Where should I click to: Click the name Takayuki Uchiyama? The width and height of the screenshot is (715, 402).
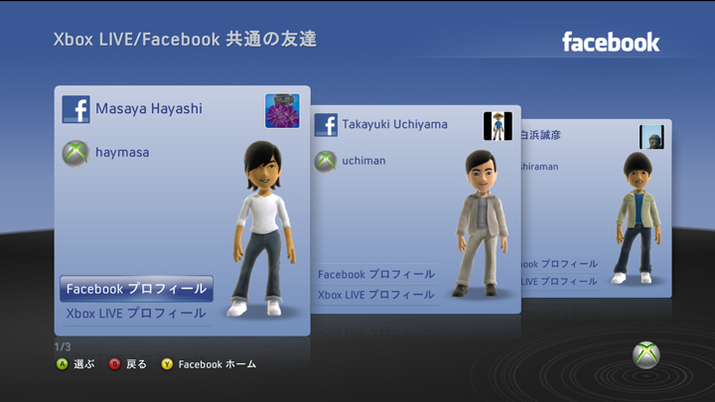[x=394, y=124]
